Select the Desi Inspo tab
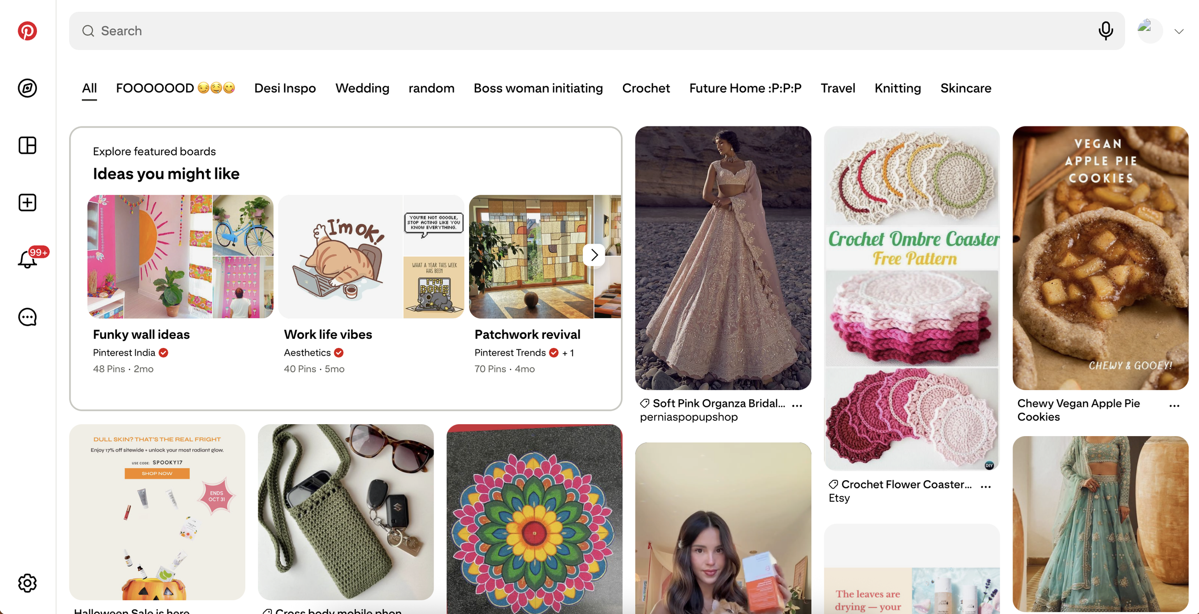 [x=285, y=88]
